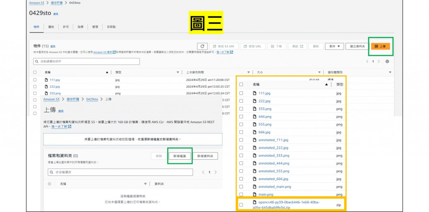
Task: Click the copy URL button
Action: [x=253, y=46]
